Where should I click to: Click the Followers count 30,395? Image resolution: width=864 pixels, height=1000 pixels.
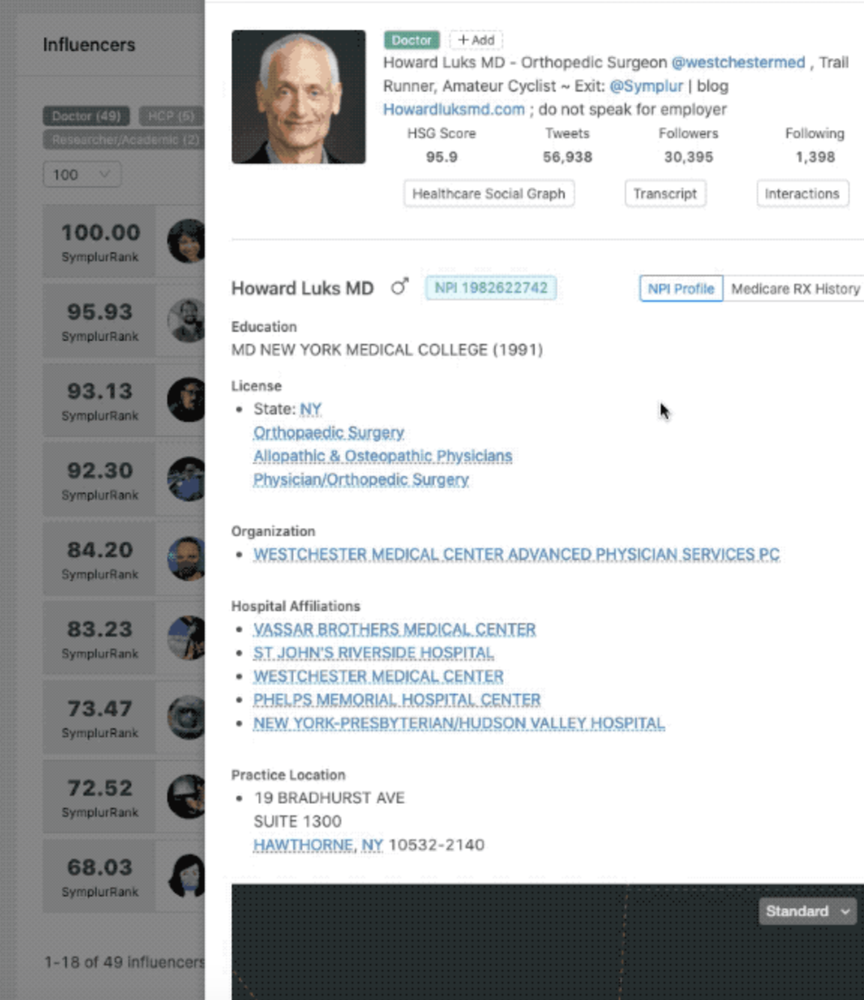[x=688, y=157]
